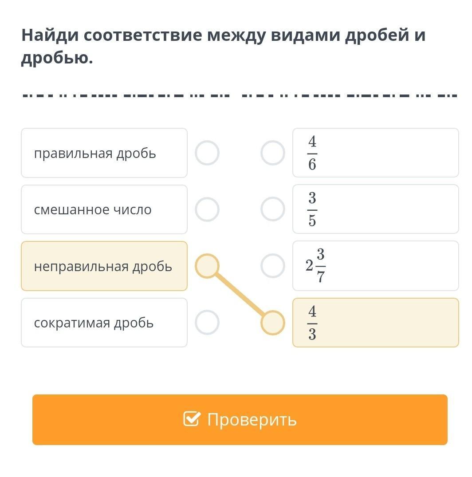
Task: Click highlighted connector beside 'неправильная дробь'
Action: [x=207, y=266]
